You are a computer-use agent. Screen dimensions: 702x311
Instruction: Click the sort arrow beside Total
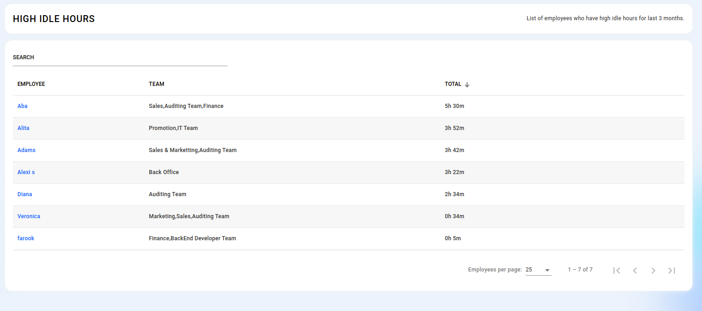coord(467,85)
